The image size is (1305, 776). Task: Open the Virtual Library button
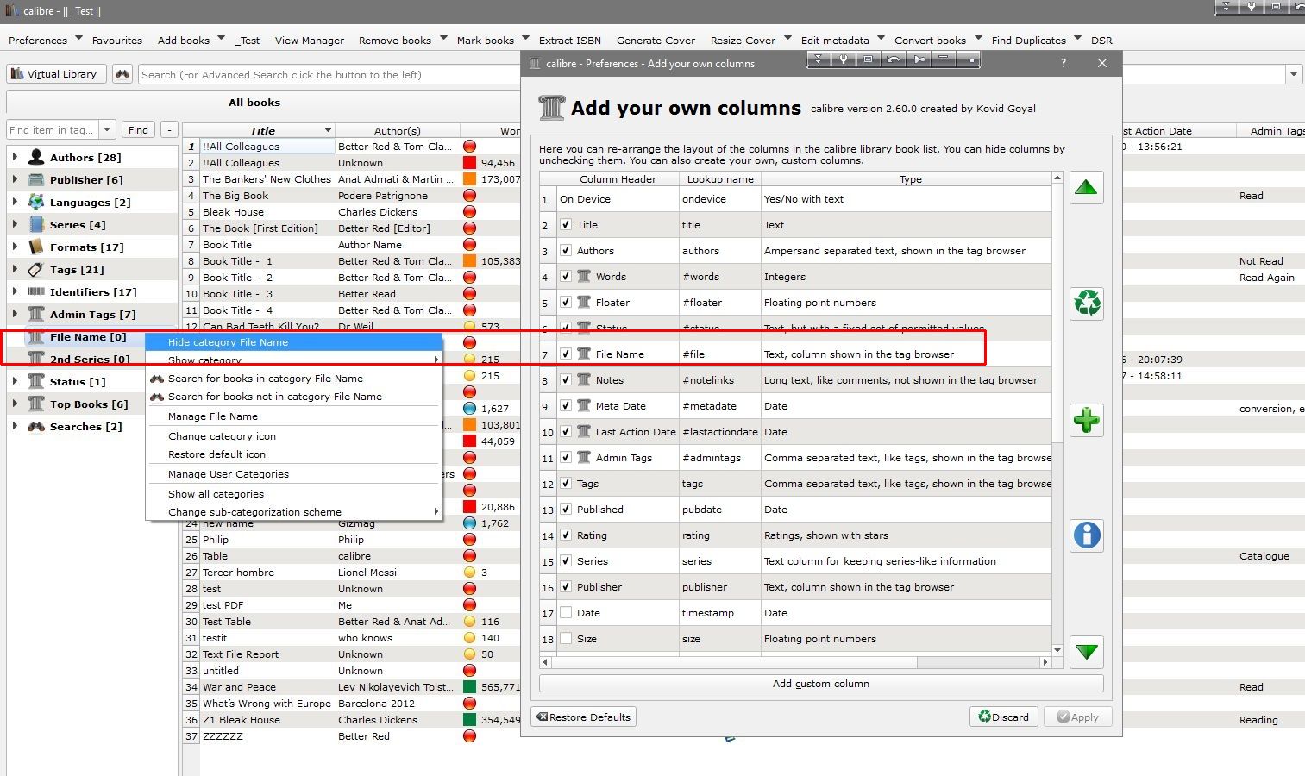57,74
